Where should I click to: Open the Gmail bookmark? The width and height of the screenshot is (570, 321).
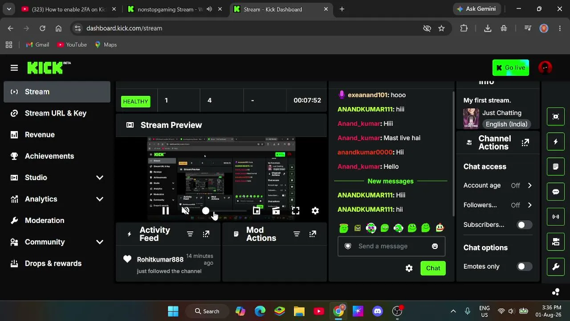37,45
